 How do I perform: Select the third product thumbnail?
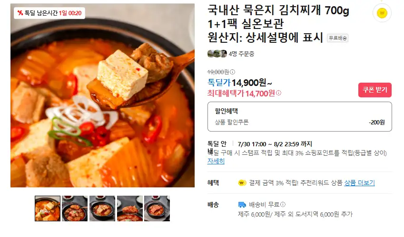[x=102, y=209]
